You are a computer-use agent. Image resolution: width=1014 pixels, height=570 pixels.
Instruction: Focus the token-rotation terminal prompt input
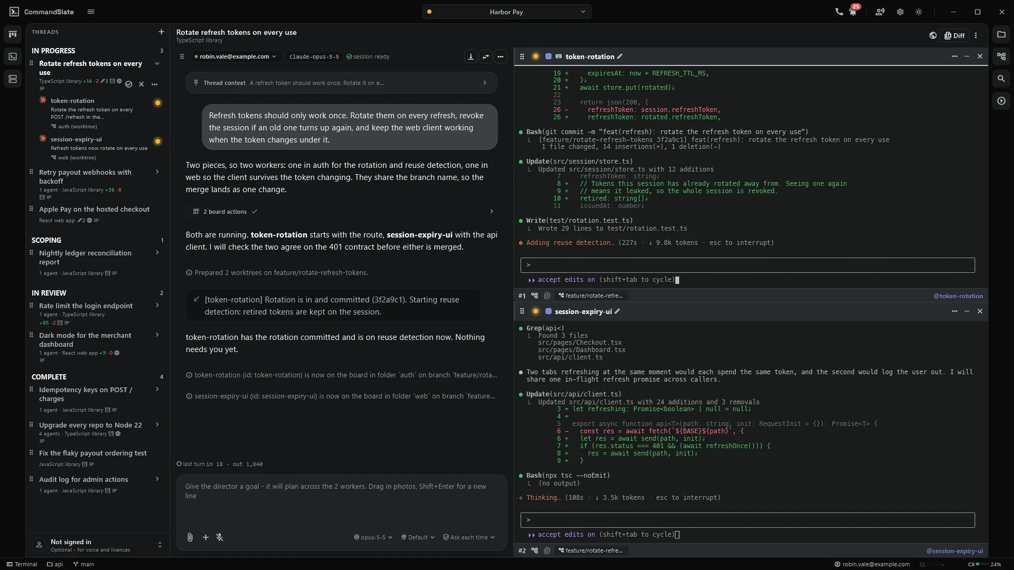(x=747, y=265)
